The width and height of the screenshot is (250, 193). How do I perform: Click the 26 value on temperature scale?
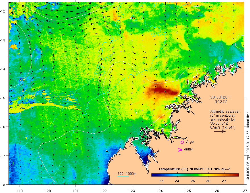[208, 181]
